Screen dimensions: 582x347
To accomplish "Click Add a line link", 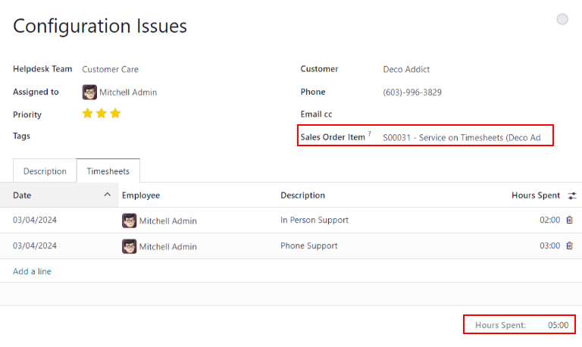I will 32,271.
